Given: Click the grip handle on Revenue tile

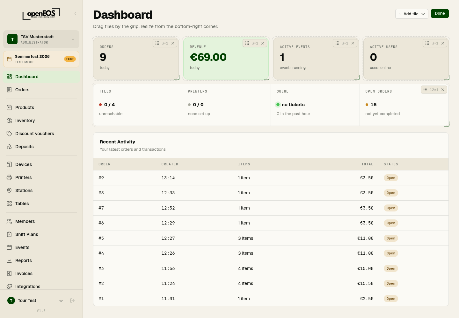Looking at the screenshot, I should point(247,43).
